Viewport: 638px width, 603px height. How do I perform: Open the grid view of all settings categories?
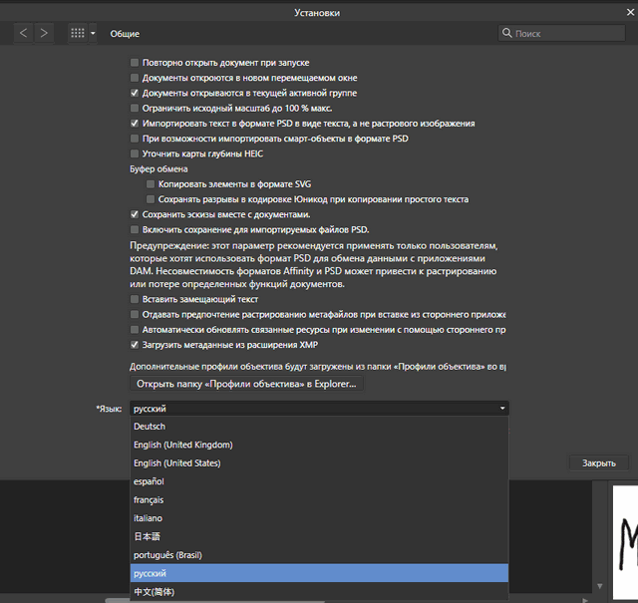[x=77, y=33]
